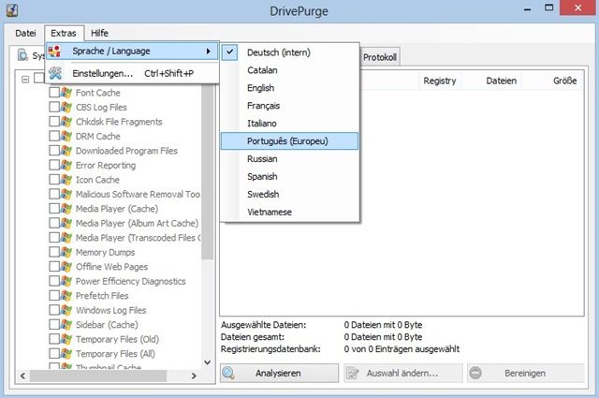Click the Prefetch Files flag icon
599x398 pixels.
(66, 296)
